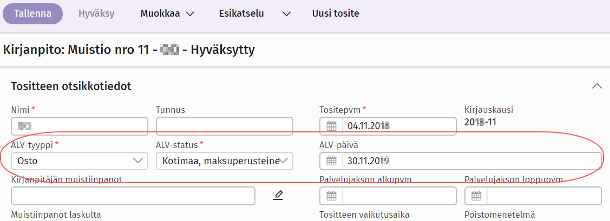
Task: Focus the Tunnus input field
Action: pyautogui.click(x=225, y=126)
